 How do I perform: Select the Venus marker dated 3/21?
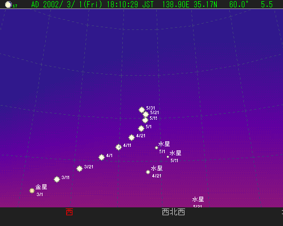point(79,168)
